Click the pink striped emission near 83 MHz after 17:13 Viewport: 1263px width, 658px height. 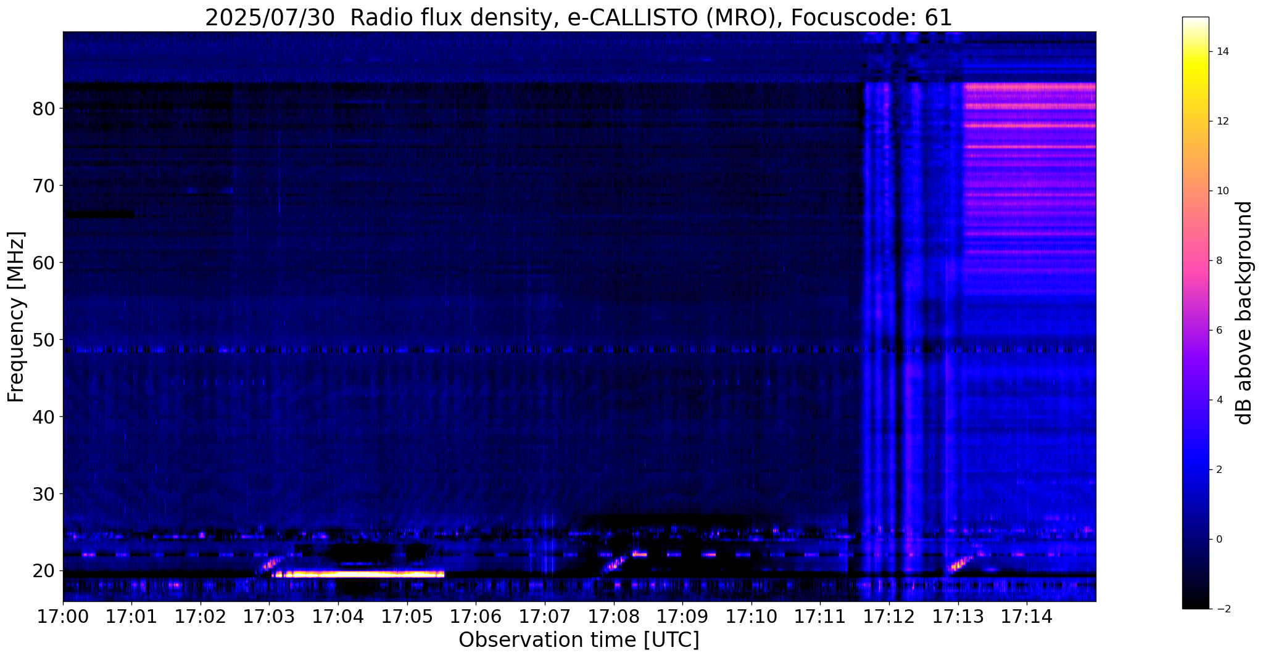pos(1030,87)
